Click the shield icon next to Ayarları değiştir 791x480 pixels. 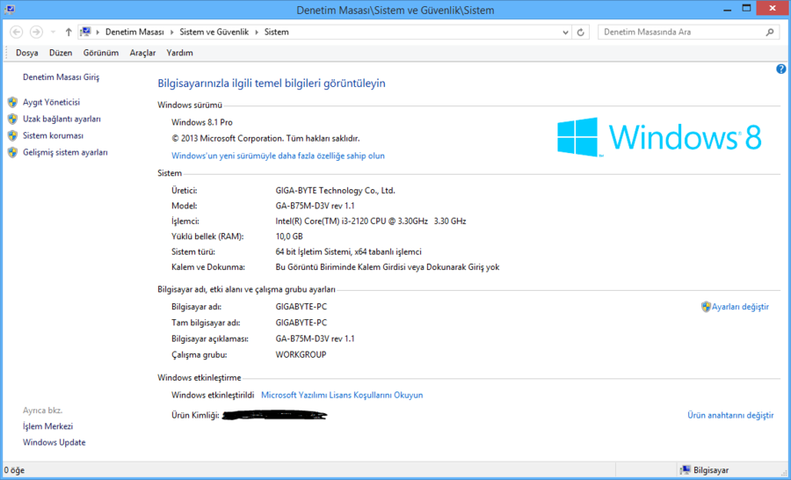tap(706, 307)
